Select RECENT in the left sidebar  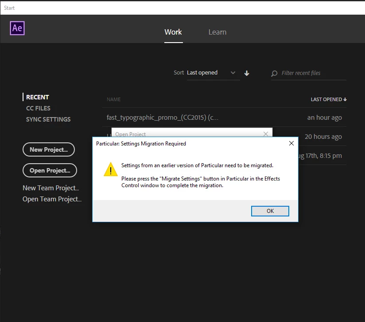[38, 97]
